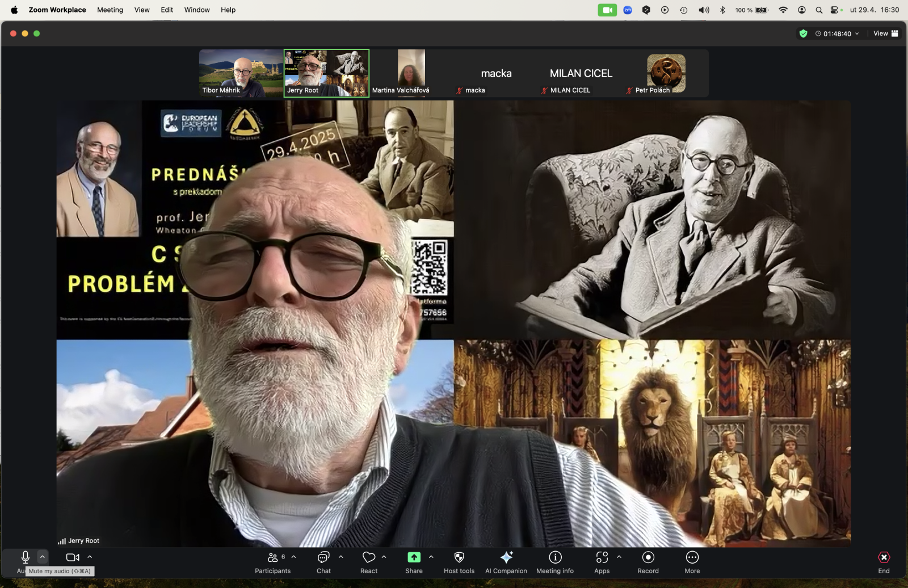The image size is (908, 588).
Task: Expand the Share options chevron
Action: pyautogui.click(x=431, y=557)
